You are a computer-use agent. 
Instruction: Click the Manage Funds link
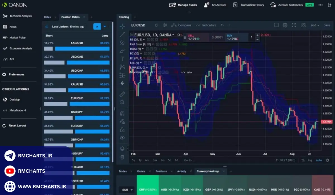click(183, 5)
